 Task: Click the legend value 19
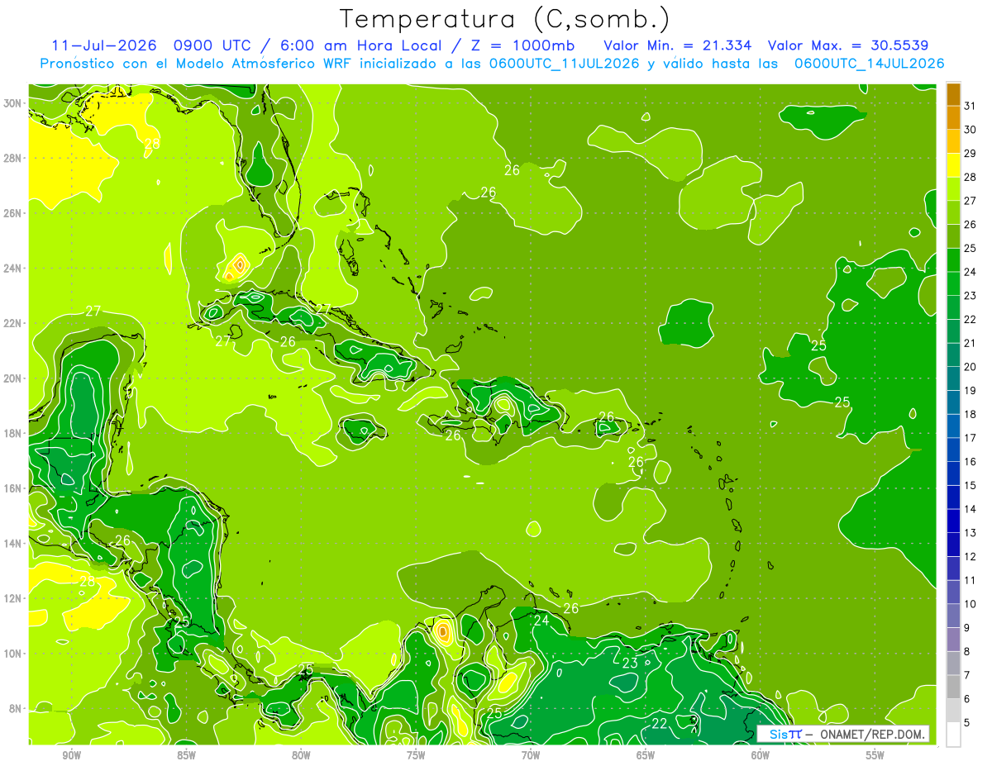971,390
